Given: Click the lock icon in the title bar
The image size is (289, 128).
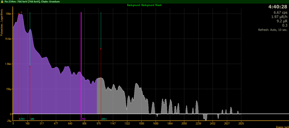Looking at the screenshot, I should (x=2, y=1).
